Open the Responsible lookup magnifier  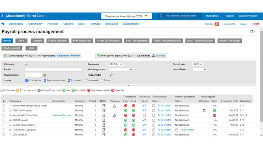111,75
